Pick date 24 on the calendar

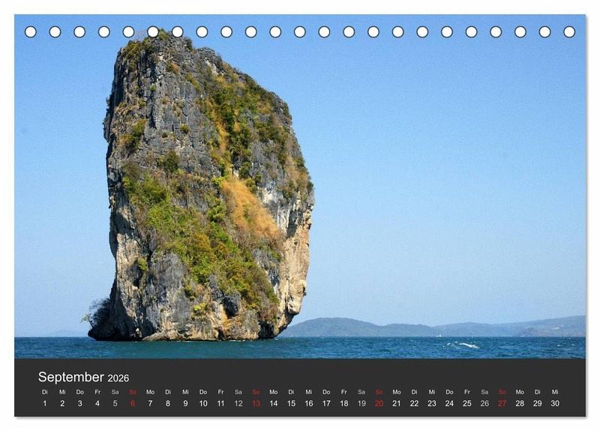point(449,403)
